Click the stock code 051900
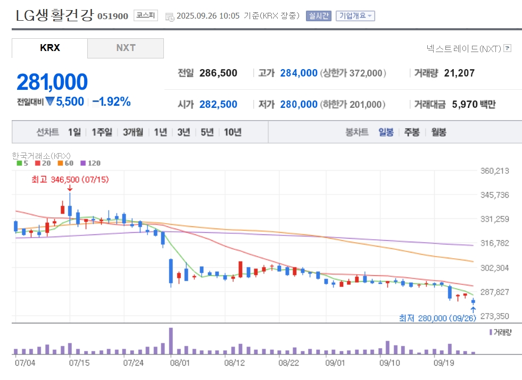This screenshot has height=380, width=522. click(x=112, y=16)
